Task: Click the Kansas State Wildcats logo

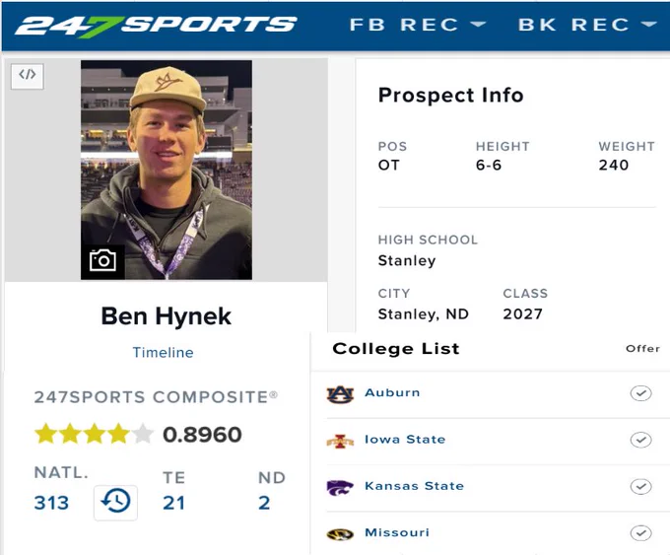Action: pyautogui.click(x=340, y=487)
